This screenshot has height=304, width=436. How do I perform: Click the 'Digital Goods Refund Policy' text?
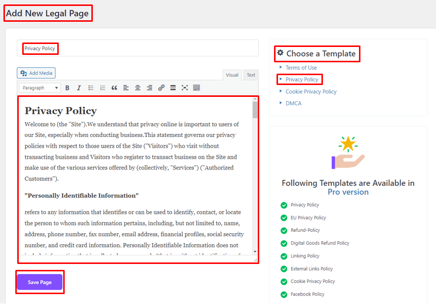(x=320, y=243)
